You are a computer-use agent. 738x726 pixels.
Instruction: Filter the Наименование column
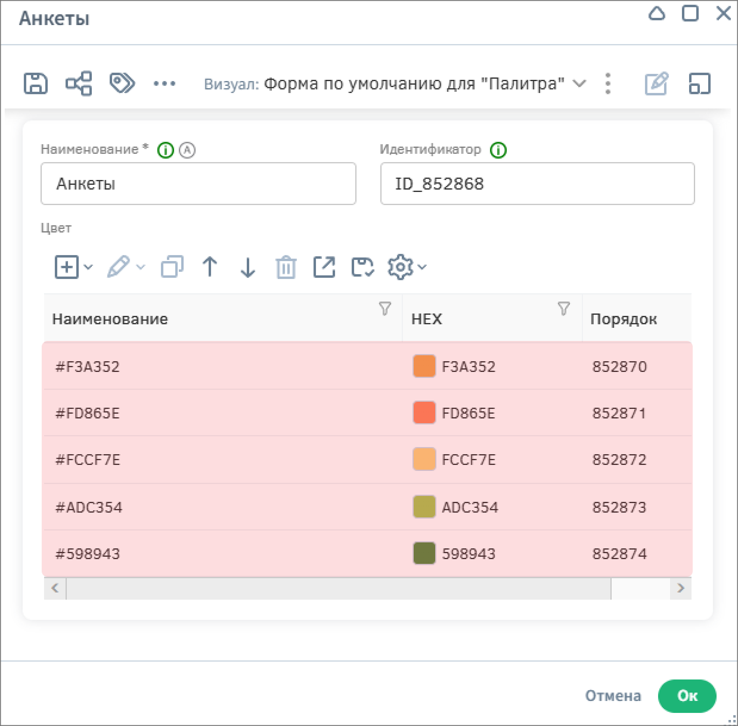coord(385,309)
